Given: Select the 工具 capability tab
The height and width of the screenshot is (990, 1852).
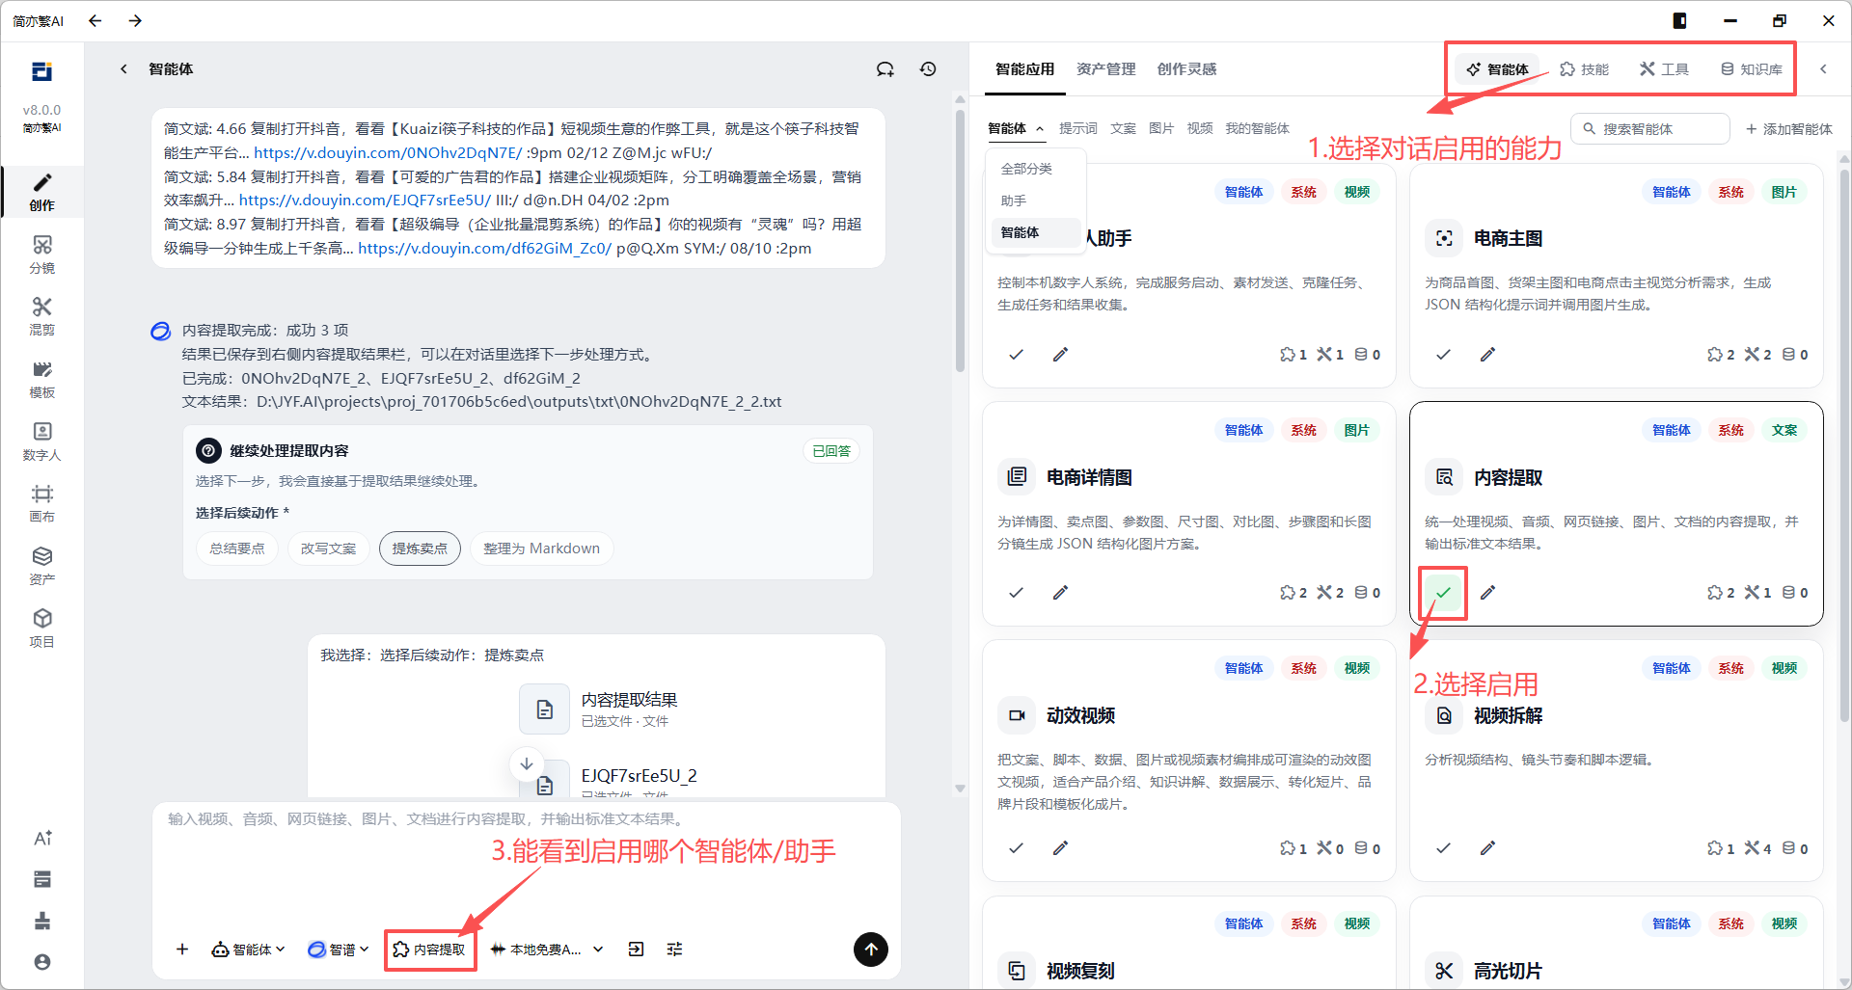Looking at the screenshot, I should (1664, 69).
